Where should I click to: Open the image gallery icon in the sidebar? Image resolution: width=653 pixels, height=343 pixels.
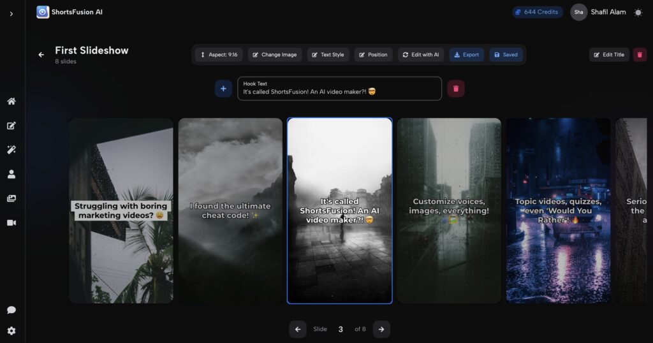tap(11, 198)
